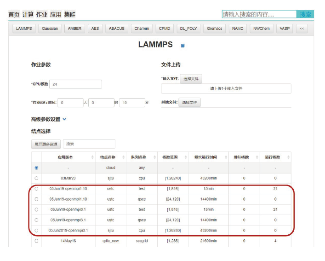Focus the run time days field

coord(70,103)
